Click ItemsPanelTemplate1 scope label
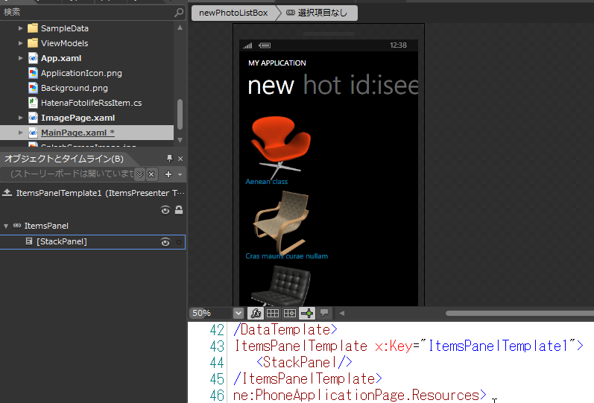 (100, 193)
